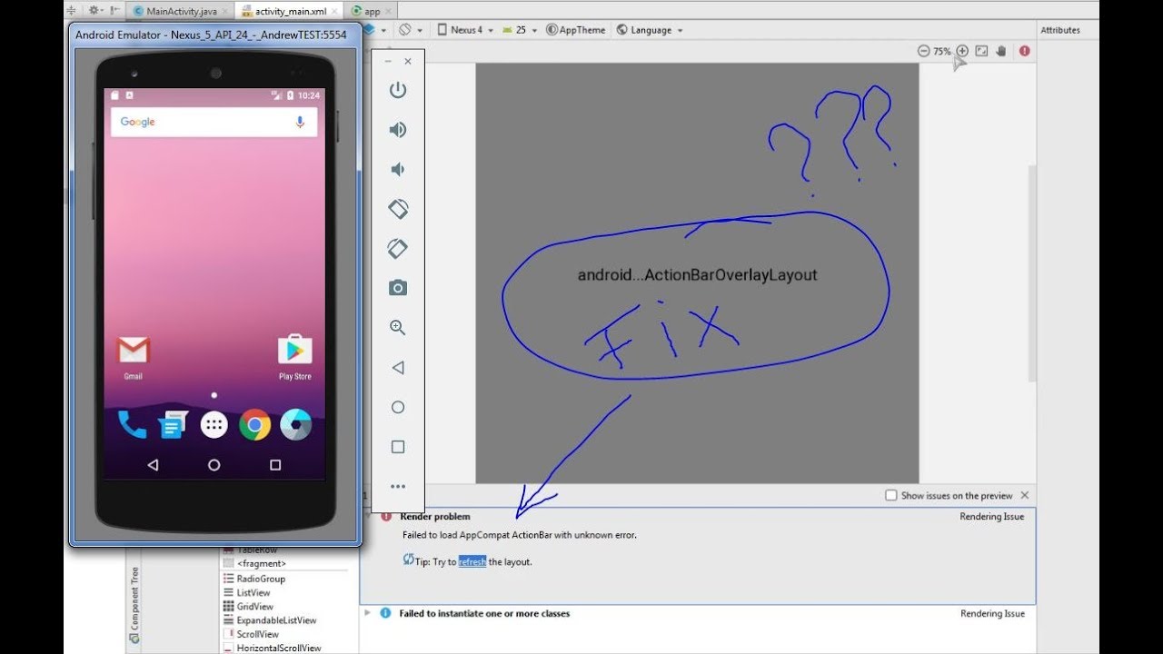Open the Language dropdown
This screenshot has width=1163, height=654.
point(650,30)
